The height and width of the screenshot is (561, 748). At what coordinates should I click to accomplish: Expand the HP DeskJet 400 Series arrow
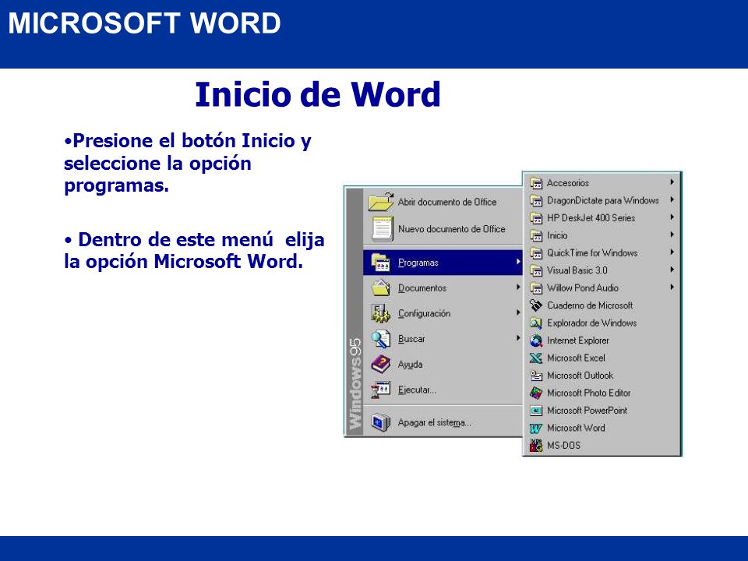[x=672, y=217]
